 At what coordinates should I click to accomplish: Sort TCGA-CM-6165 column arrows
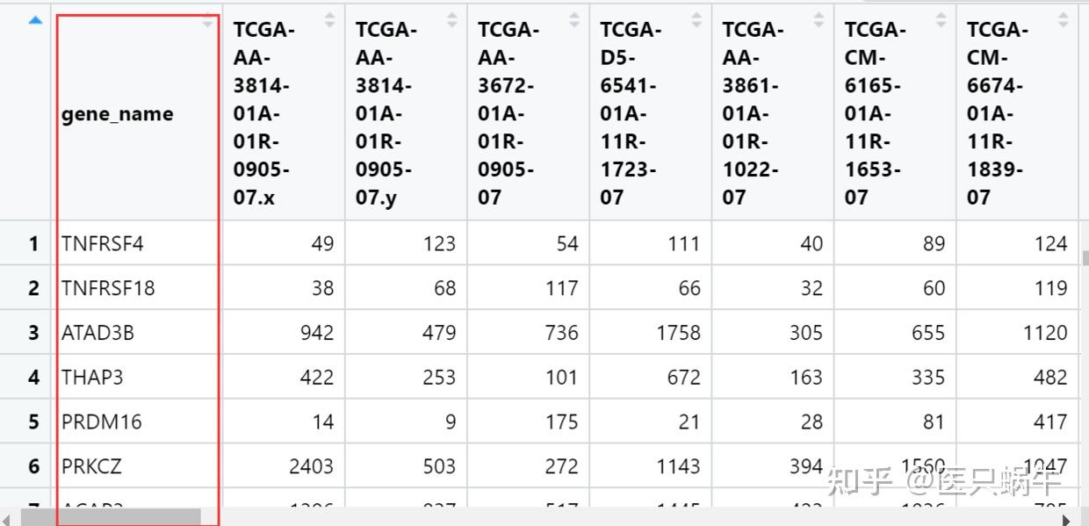click(x=941, y=20)
